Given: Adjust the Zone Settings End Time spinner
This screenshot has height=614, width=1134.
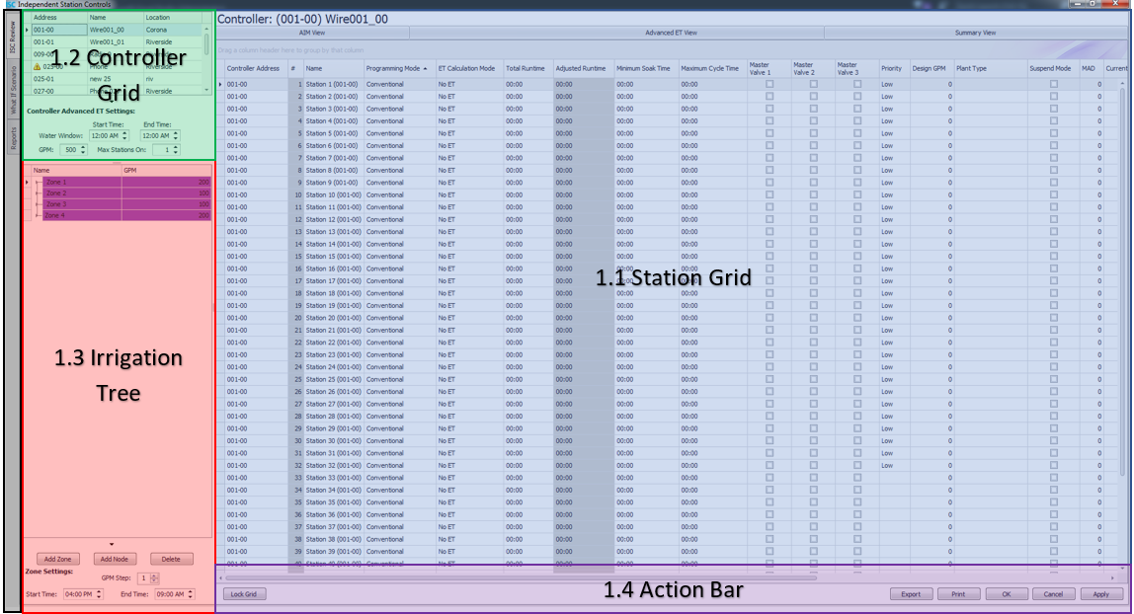Looking at the screenshot, I should pyautogui.click(x=191, y=594).
